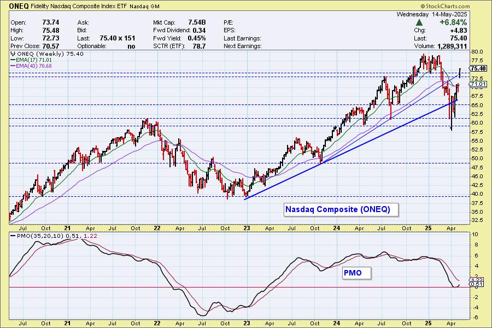Click the SCTR (ETF) value 78.7

pyautogui.click(x=199, y=46)
